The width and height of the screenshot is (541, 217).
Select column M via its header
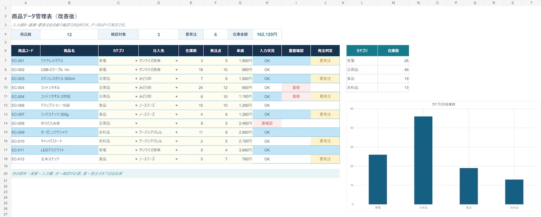pos(393,3)
